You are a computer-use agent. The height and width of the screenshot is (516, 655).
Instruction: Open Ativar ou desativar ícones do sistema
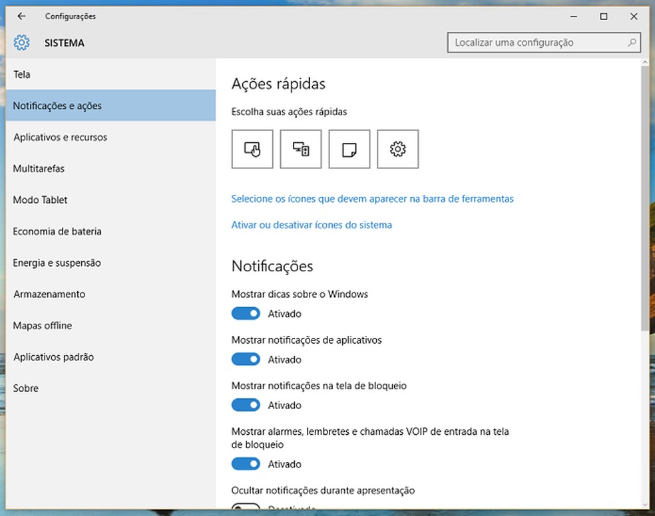tap(312, 225)
